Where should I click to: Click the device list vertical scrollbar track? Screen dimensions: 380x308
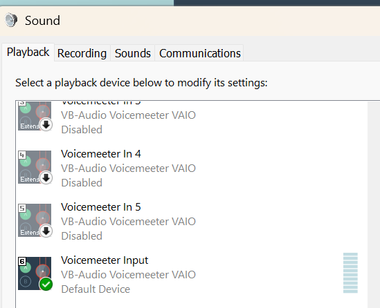click(374, 204)
